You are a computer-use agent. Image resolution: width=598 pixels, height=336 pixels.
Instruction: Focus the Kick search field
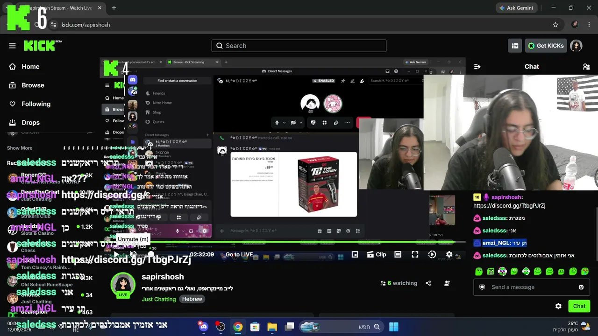coord(299,46)
